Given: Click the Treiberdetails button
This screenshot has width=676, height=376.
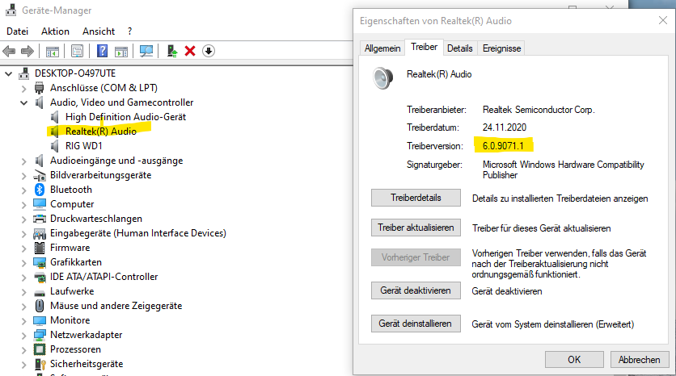Looking at the screenshot, I should click(416, 198).
